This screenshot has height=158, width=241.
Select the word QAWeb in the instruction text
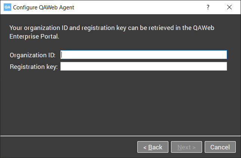(204, 28)
